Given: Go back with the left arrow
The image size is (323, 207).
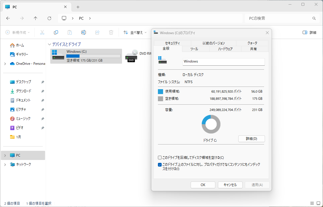Looking at the screenshot, I should tap(8, 18).
